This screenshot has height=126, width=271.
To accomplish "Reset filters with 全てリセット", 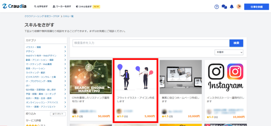I will point(58,114).
